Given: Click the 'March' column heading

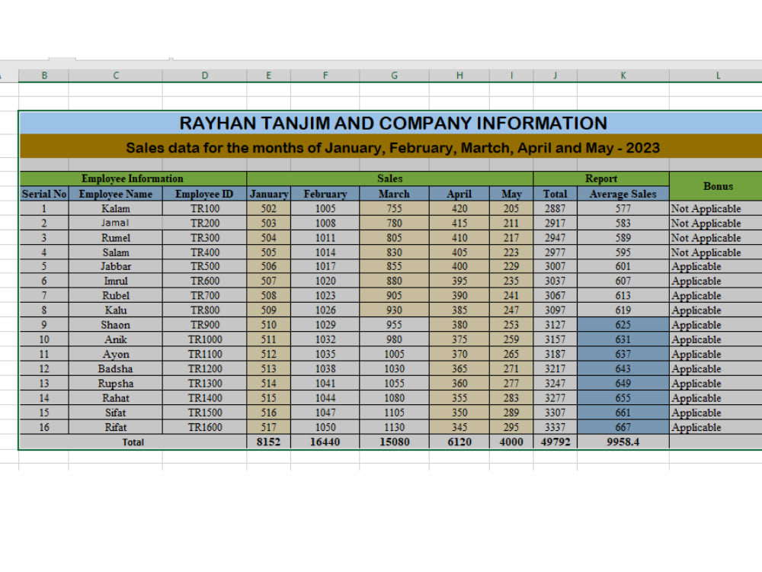Looking at the screenshot, I should (394, 194).
